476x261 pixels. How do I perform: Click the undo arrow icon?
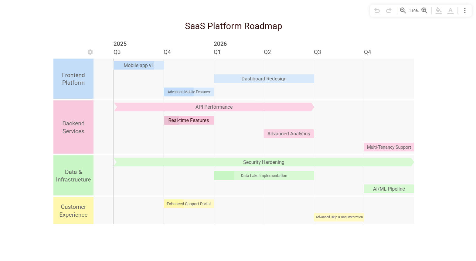tap(377, 11)
